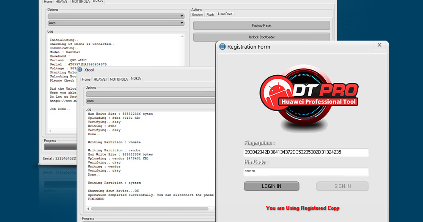Expand Auto dropdown in back window
This screenshot has height=222, width=423.
click(x=116, y=23)
